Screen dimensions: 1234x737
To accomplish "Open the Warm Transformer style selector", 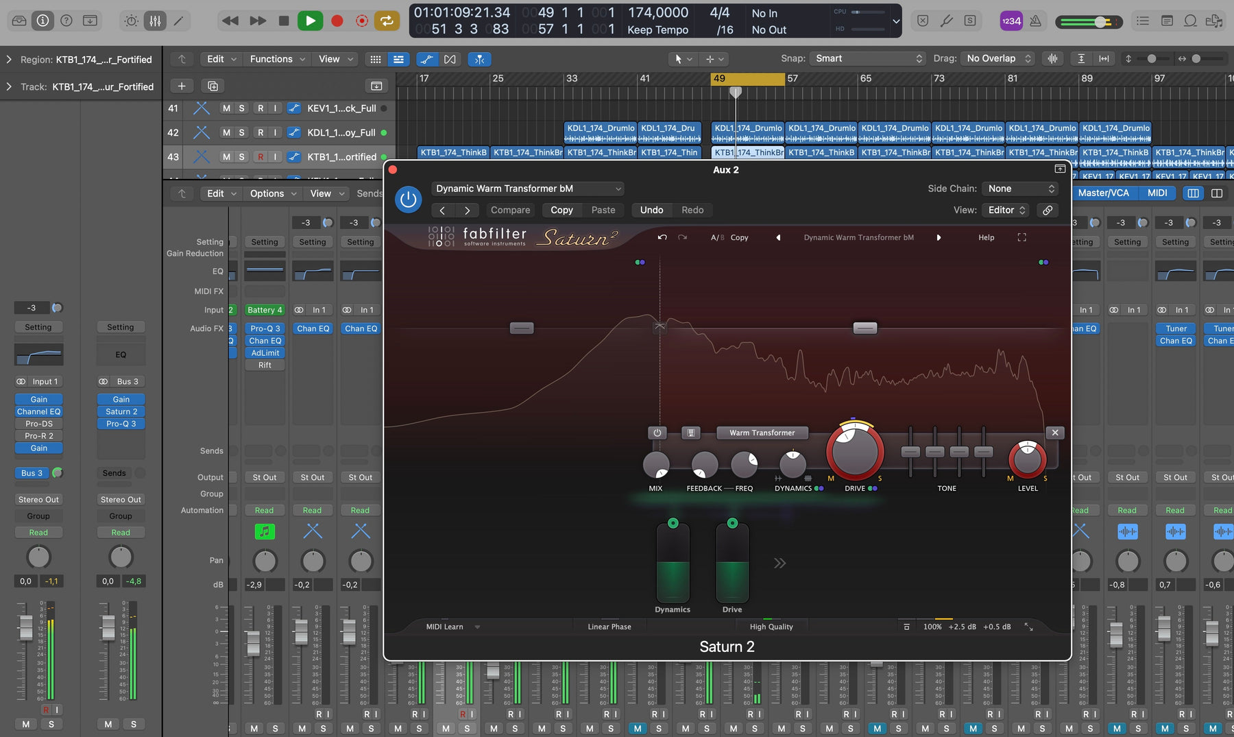I will (x=762, y=433).
